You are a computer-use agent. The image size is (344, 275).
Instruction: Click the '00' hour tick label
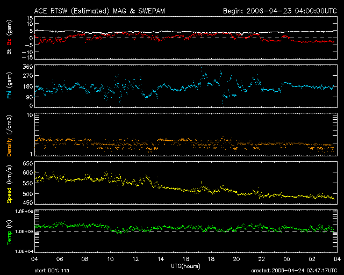tap(286, 259)
